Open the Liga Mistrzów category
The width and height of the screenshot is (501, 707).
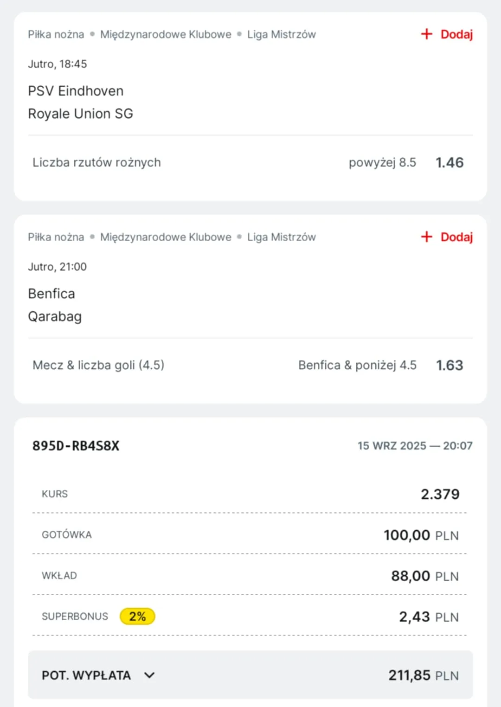pyautogui.click(x=281, y=34)
